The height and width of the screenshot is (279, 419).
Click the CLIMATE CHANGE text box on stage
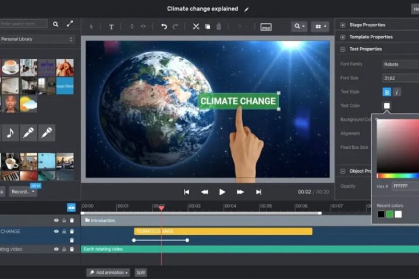(x=238, y=101)
